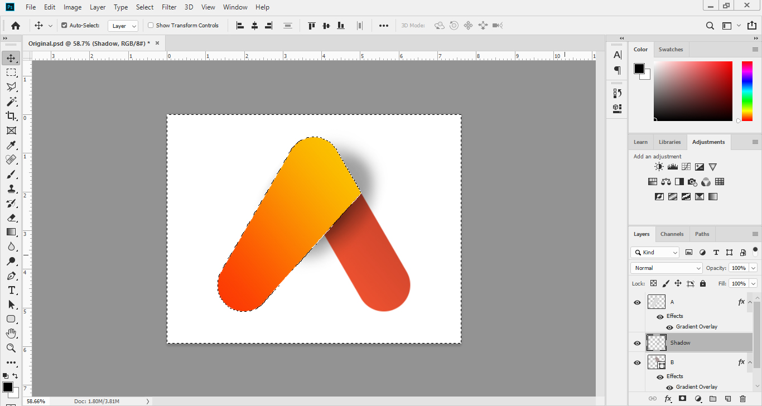Add a Brightness/Contrast adjustment

tap(659, 167)
